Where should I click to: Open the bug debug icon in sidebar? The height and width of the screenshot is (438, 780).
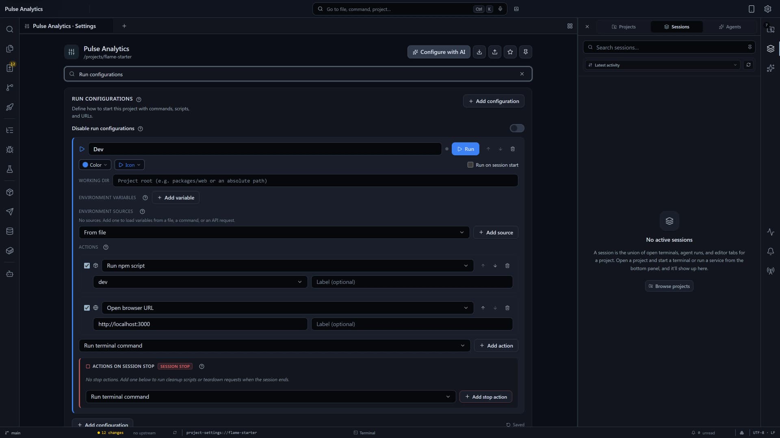tap(10, 150)
